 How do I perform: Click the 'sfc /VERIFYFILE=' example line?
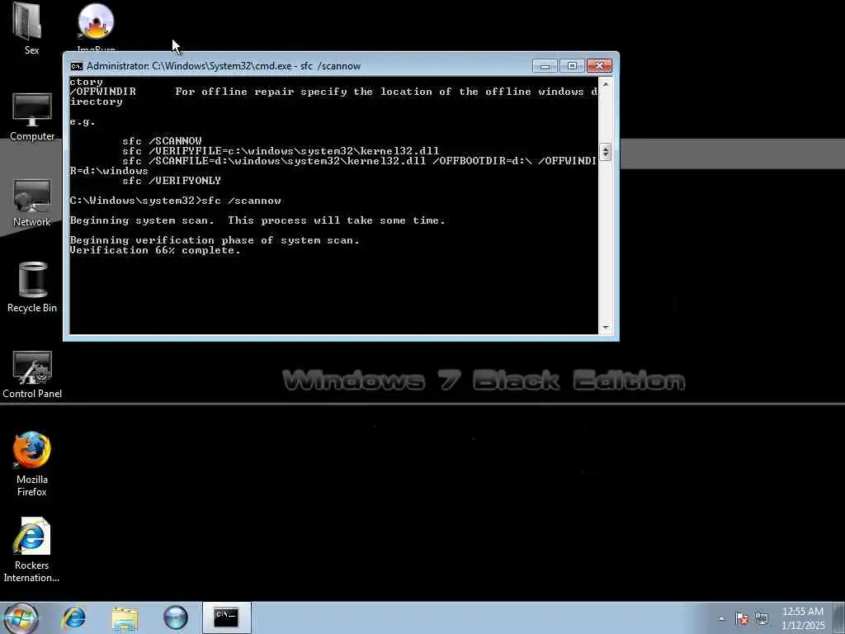pos(281,151)
